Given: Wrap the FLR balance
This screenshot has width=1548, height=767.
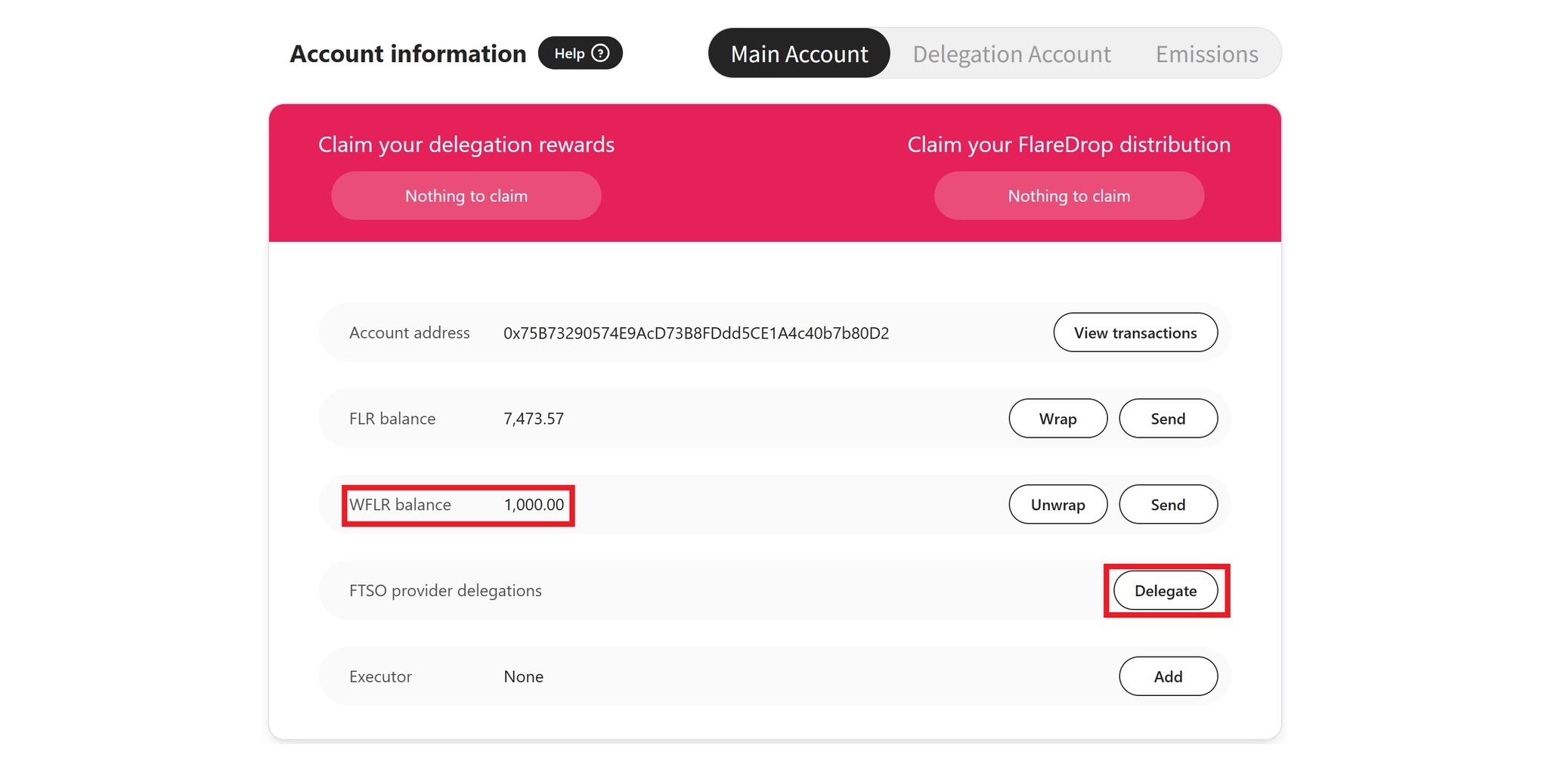Looking at the screenshot, I should click(x=1057, y=419).
